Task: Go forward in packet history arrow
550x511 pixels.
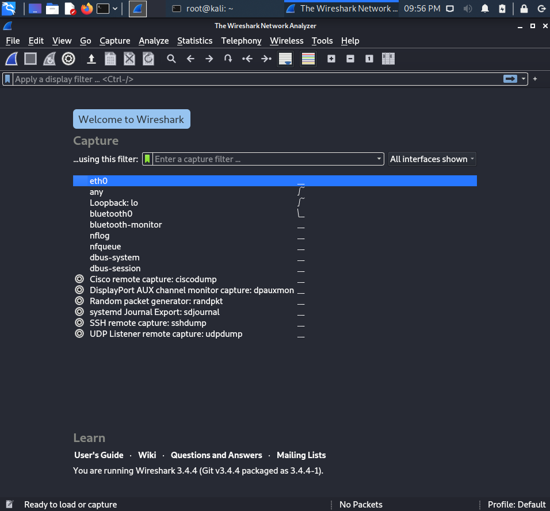Action: (x=209, y=59)
